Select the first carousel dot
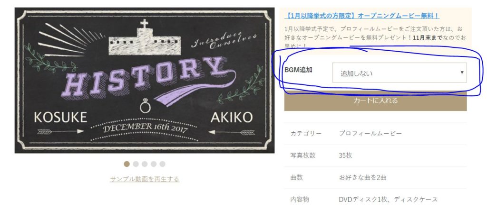 click(x=127, y=164)
